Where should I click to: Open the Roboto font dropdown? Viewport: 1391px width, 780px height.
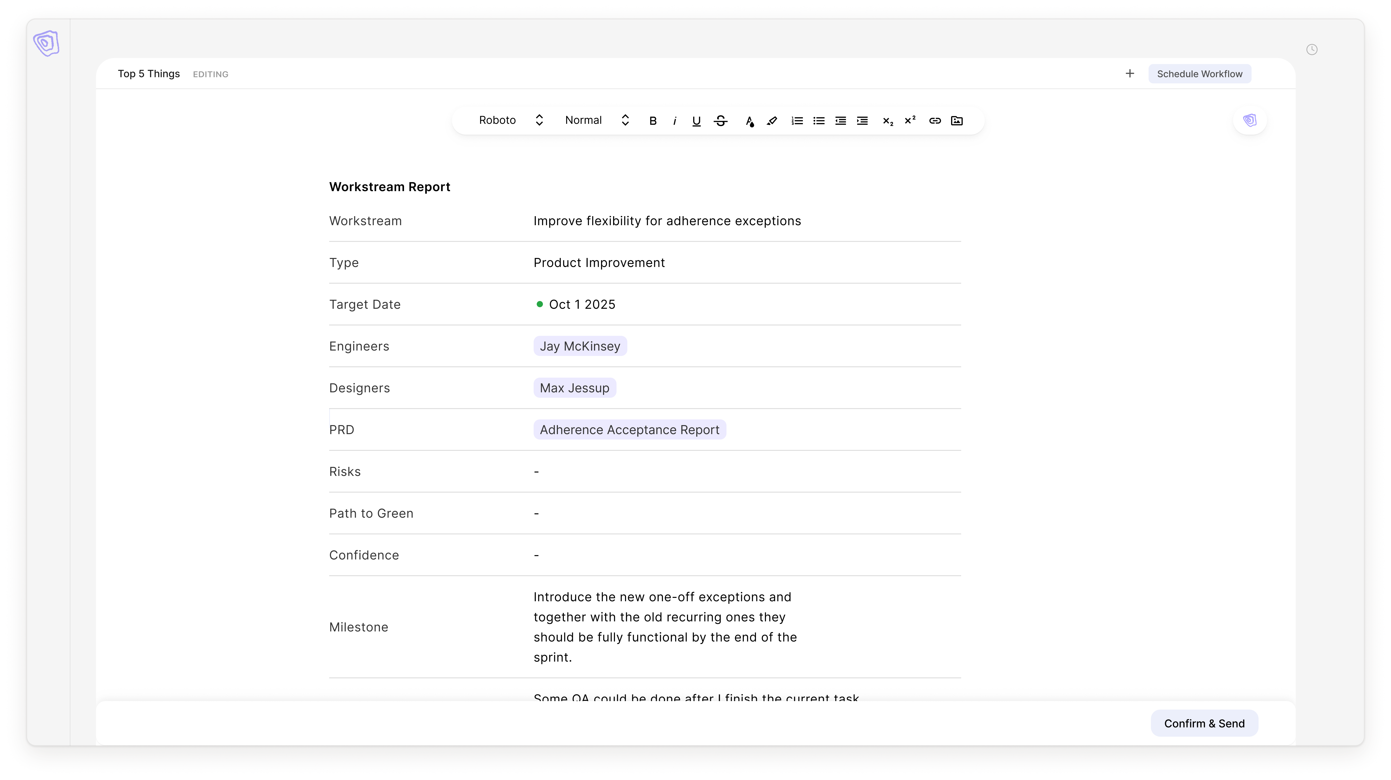(x=511, y=120)
